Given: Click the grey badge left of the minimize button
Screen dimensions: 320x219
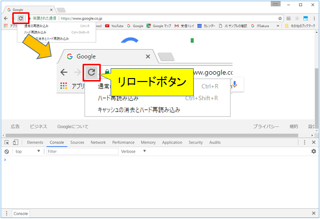Looking at the screenshot, I should [x=275, y=4].
